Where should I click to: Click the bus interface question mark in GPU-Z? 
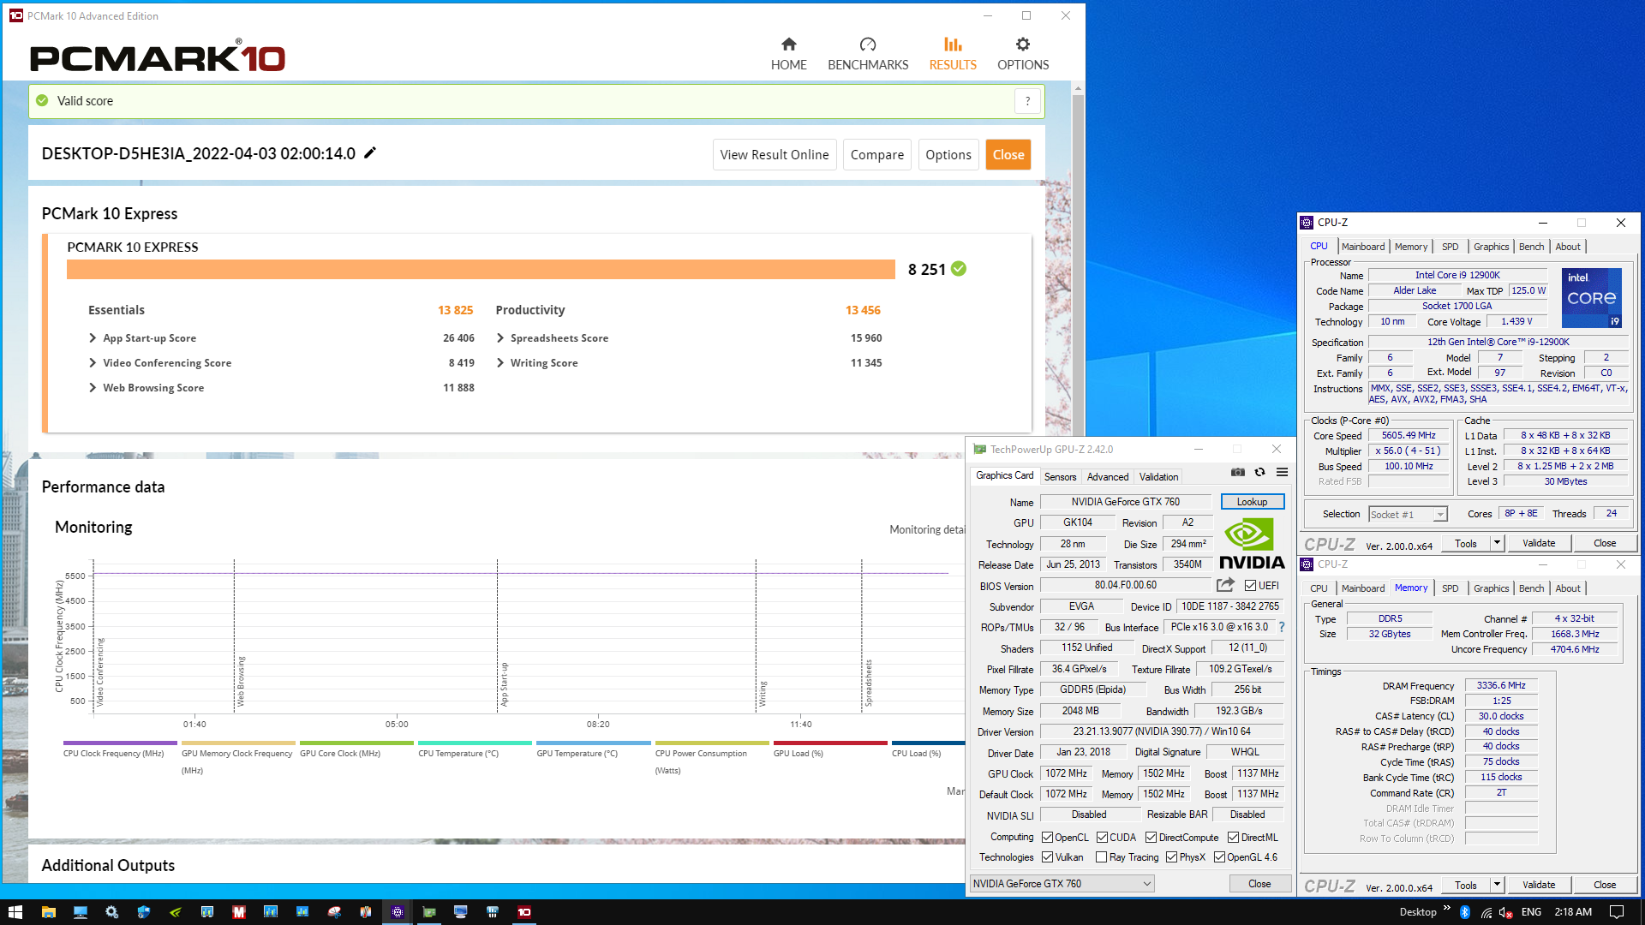pos(1282,627)
